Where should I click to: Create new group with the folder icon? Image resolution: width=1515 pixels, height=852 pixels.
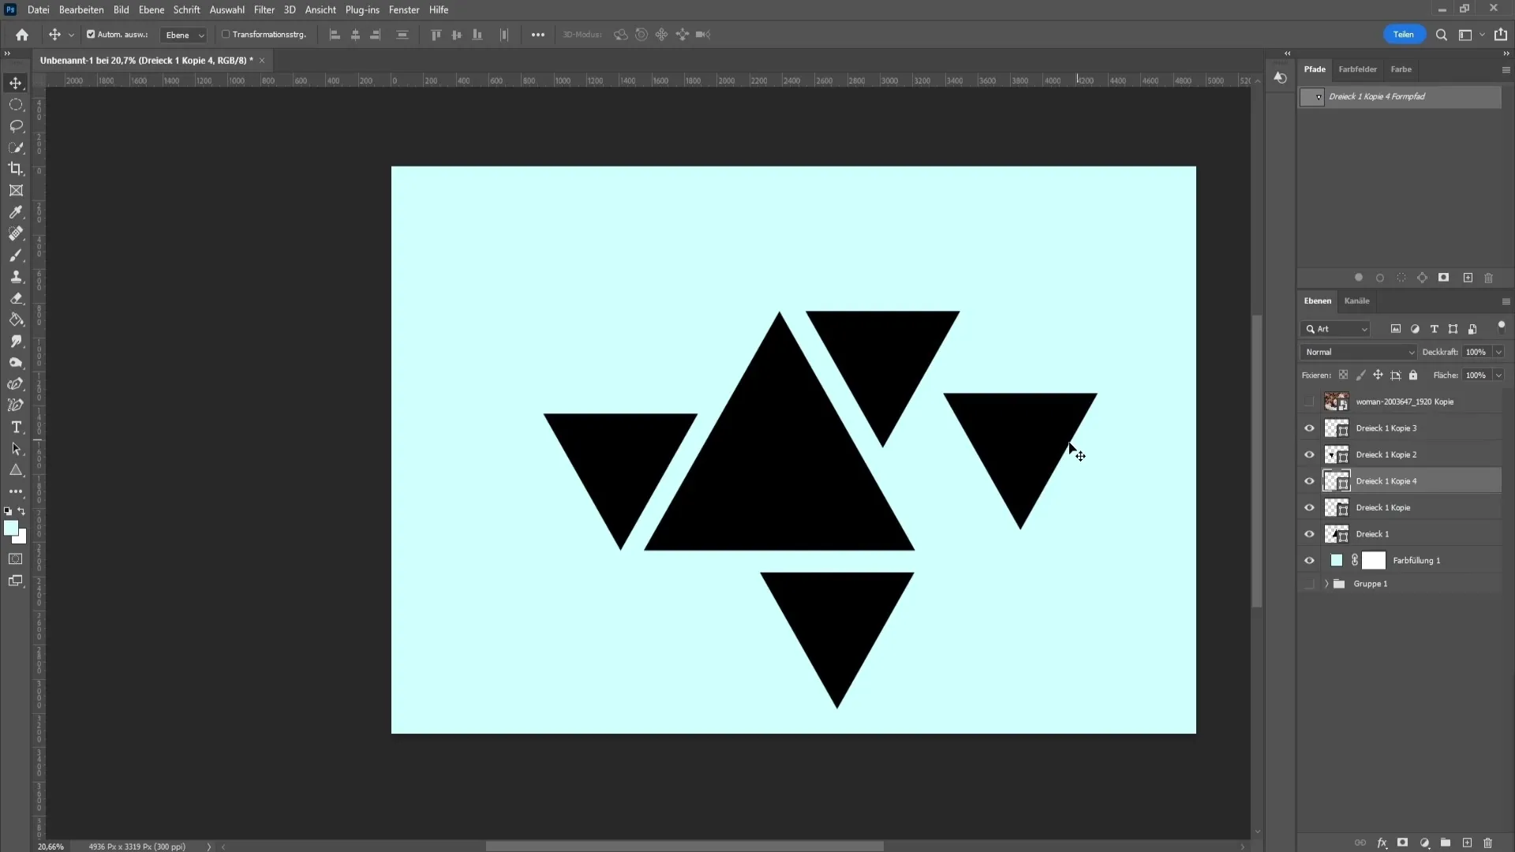(1446, 843)
